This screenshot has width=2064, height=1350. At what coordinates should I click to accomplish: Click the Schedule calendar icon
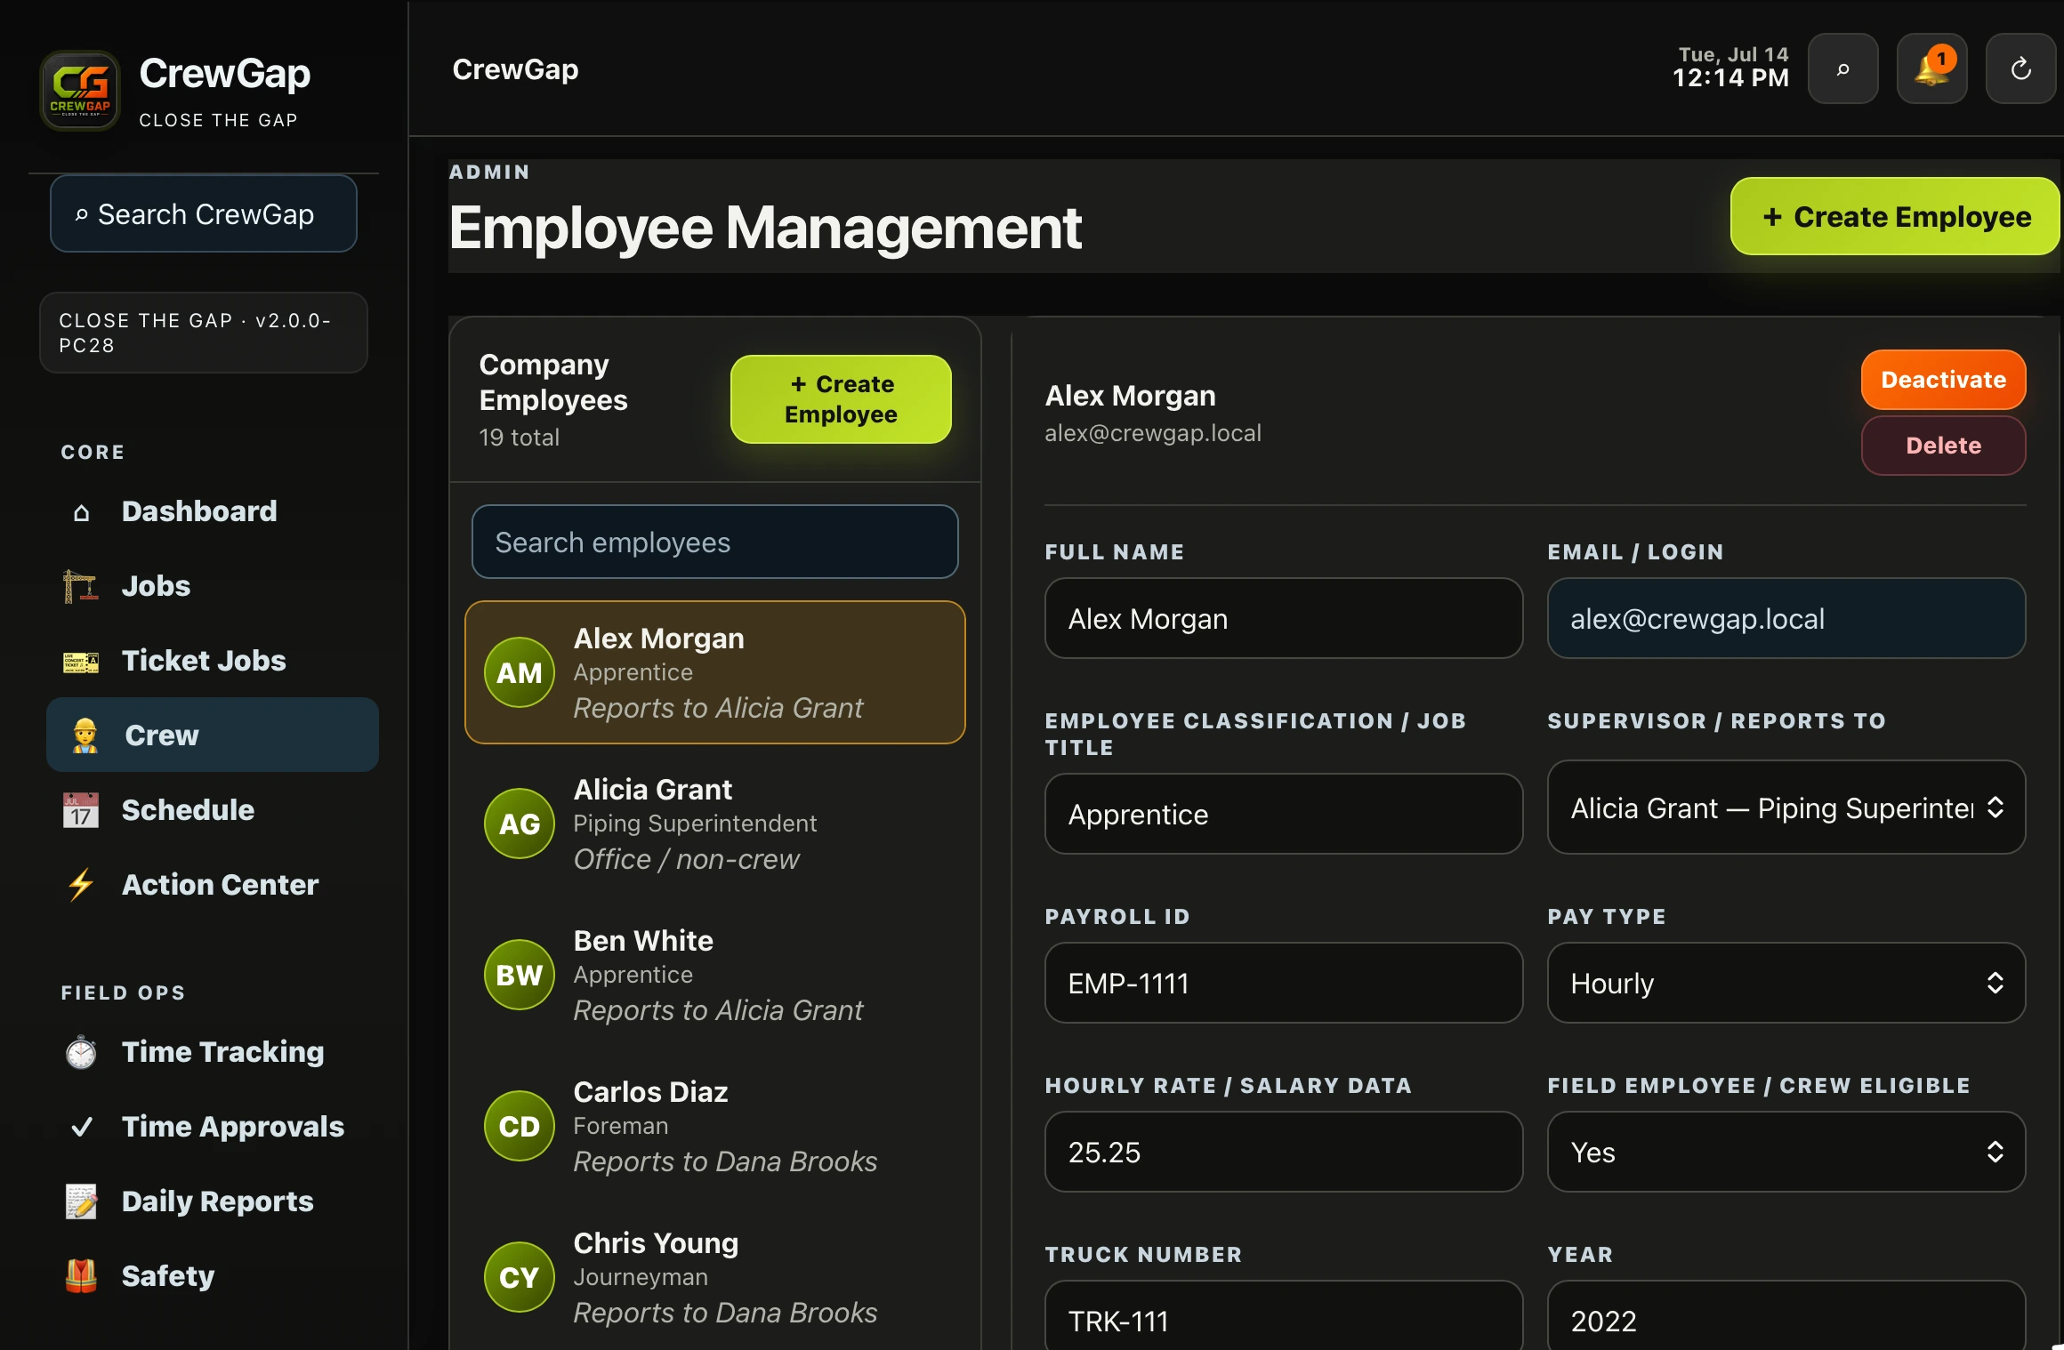click(x=81, y=810)
